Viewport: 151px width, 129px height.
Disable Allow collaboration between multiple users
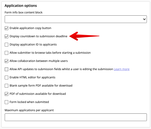point(6,61)
